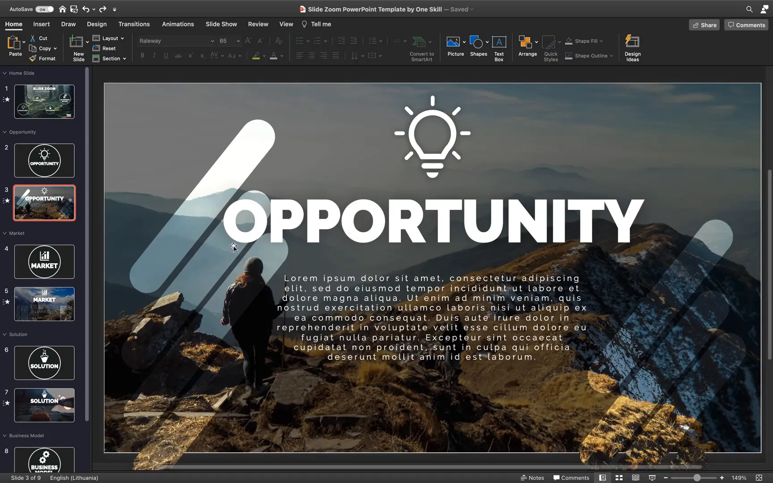This screenshot has height=483, width=773.
Task: Click the Paste icon
Action: point(13,42)
